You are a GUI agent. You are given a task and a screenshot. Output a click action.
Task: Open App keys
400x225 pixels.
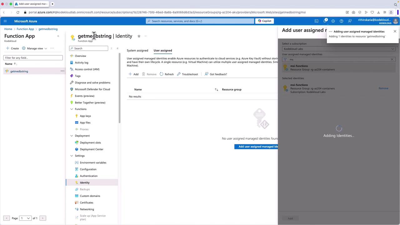point(85,116)
